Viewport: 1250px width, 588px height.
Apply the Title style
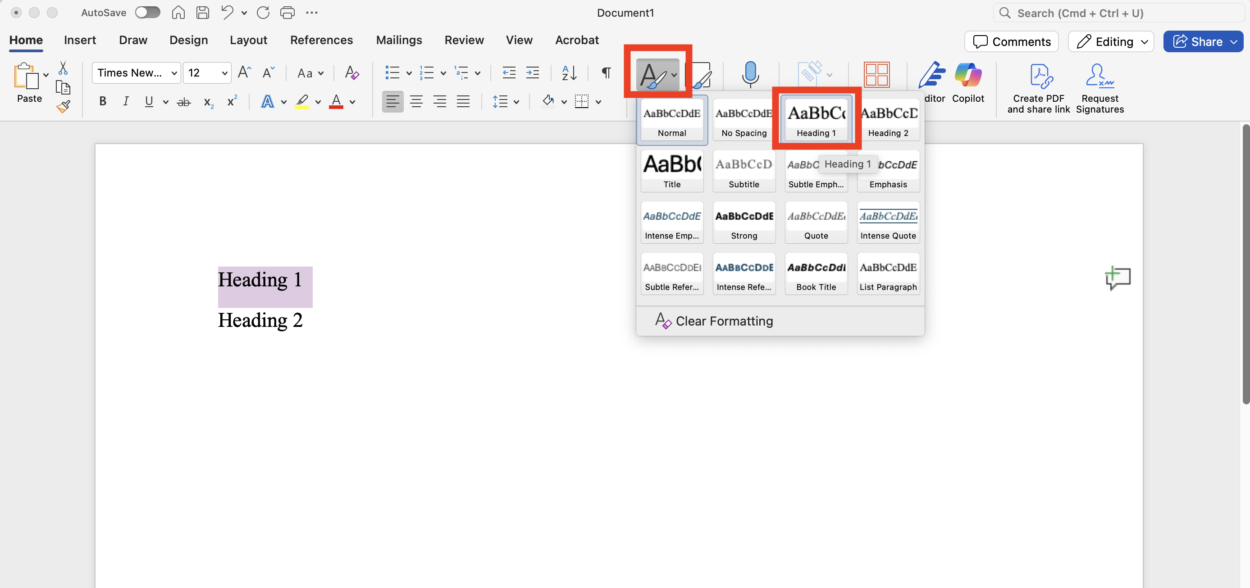(x=671, y=171)
